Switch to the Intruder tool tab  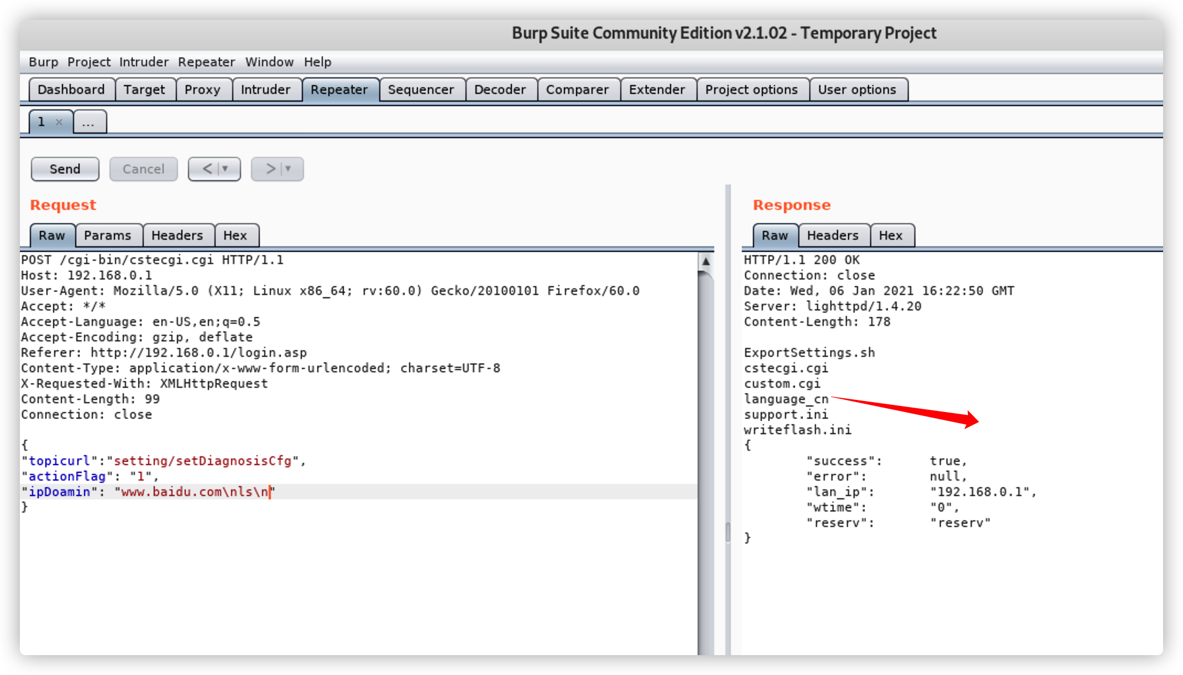pyautogui.click(x=265, y=89)
